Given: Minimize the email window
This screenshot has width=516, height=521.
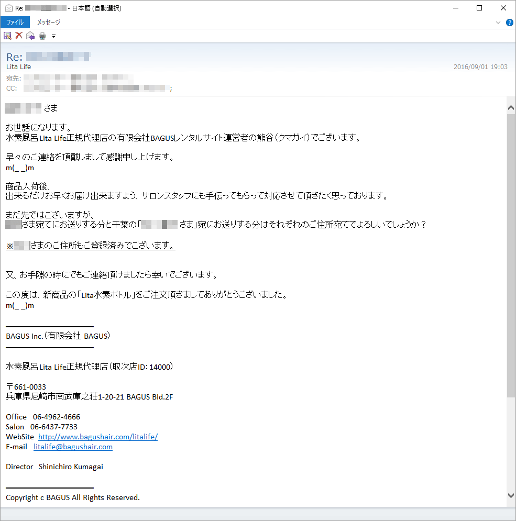Looking at the screenshot, I should coord(455,8).
